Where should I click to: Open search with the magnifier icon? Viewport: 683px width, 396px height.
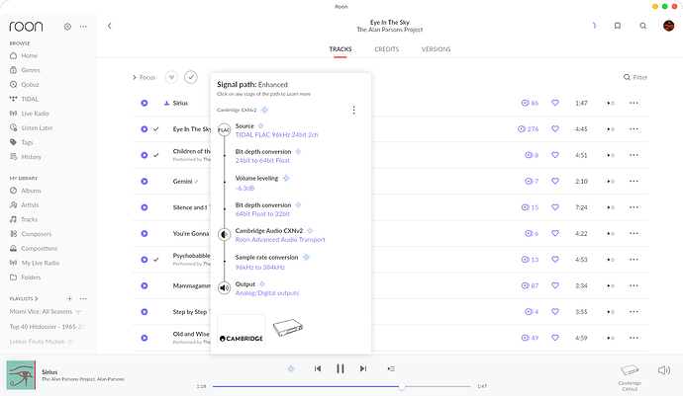pyautogui.click(x=642, y=26)
